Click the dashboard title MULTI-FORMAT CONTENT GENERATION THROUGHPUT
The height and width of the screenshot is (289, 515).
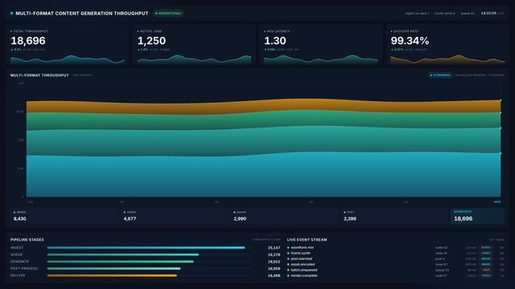(82, 14)
